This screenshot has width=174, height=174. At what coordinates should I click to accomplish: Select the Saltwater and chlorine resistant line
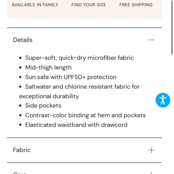tap(82, 87)
